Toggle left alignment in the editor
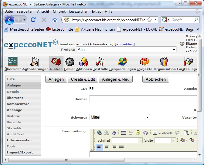The width and height of the screenshot is (204, 165). (100, 147)
